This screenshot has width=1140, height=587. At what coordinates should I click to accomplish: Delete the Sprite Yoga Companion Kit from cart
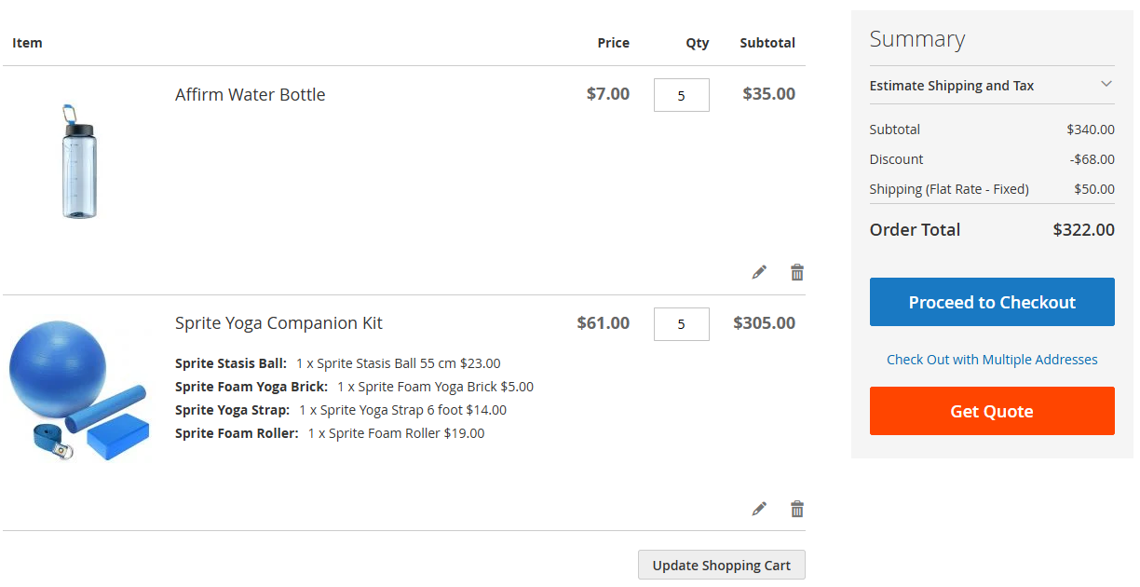click(x=796, y=509)
